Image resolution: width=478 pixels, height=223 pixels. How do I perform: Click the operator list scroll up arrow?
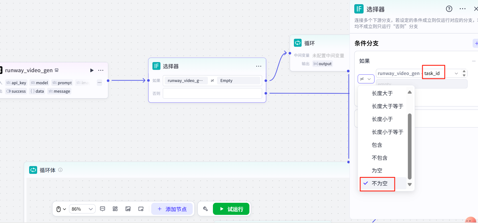[410, 92]
